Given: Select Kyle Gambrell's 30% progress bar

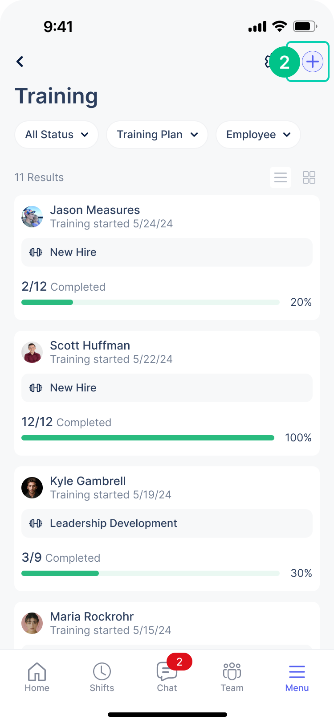Looking at the screenshot, I should click(151, 573).
